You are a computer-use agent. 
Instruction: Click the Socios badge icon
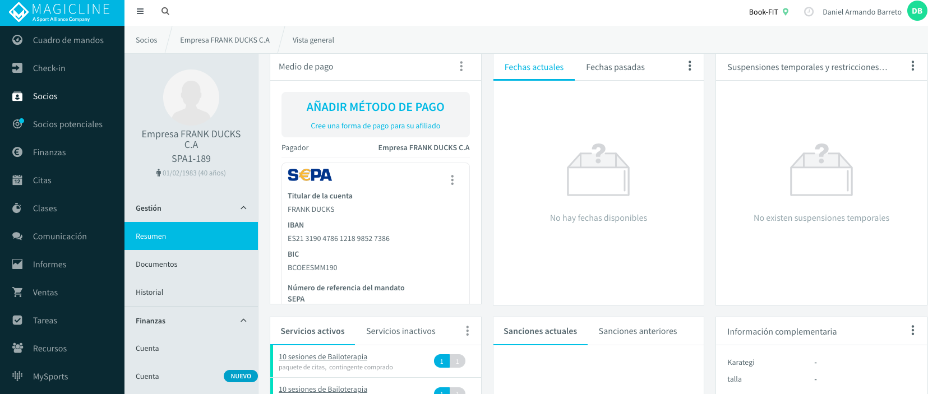point(17,96)
